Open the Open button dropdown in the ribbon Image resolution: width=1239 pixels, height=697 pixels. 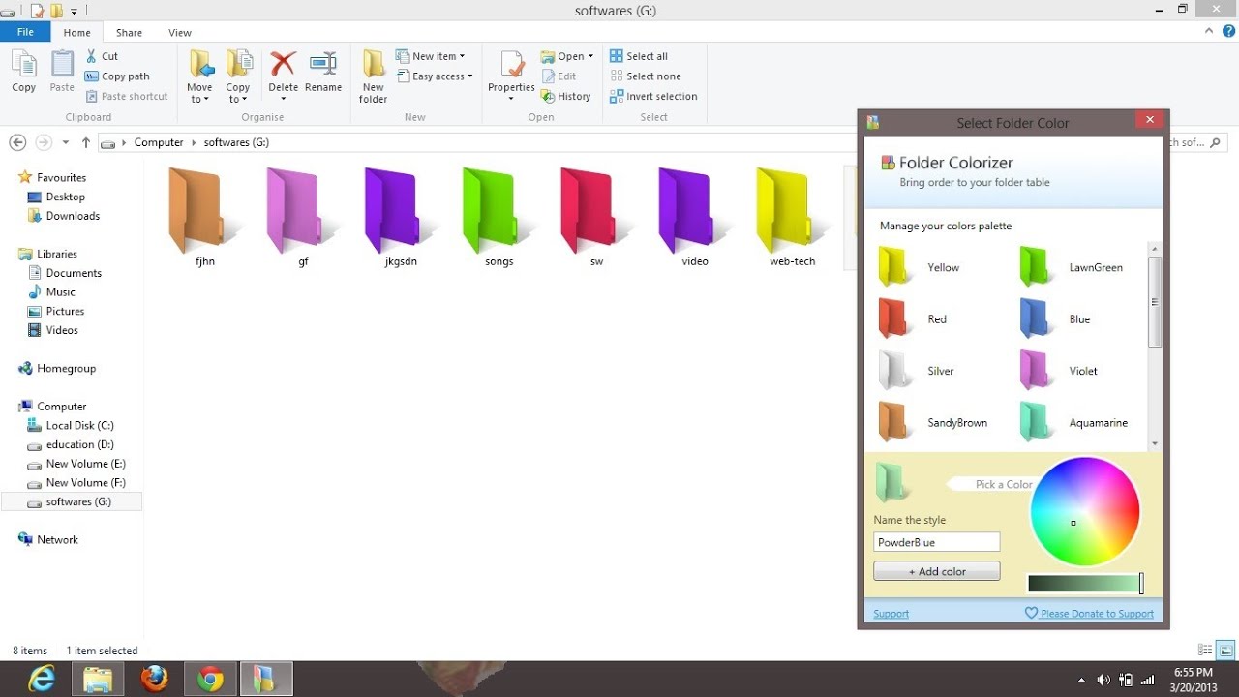click(590, 56)
